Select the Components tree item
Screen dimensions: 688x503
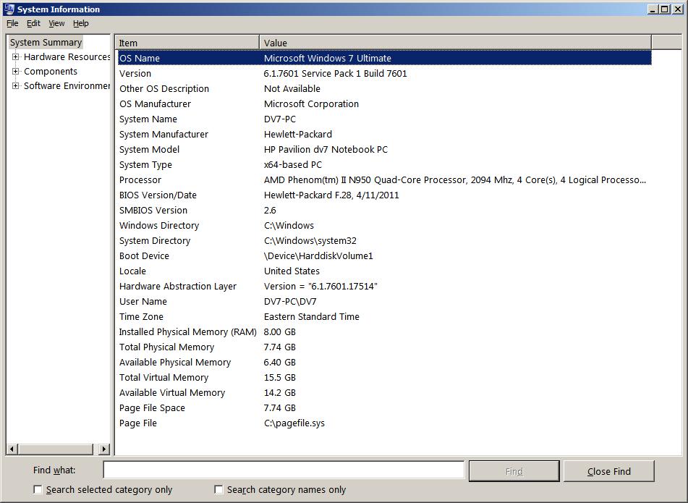click(51, 71)
